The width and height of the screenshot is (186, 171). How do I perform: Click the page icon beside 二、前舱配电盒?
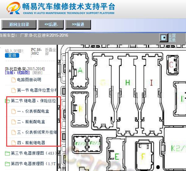click(13, 122)
